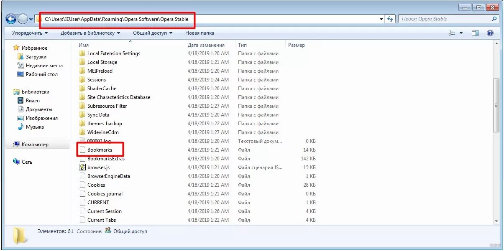Select the Изображения library
Viewport: 504px width, 251px height.
pyautogui.click(x=42, y=118)
